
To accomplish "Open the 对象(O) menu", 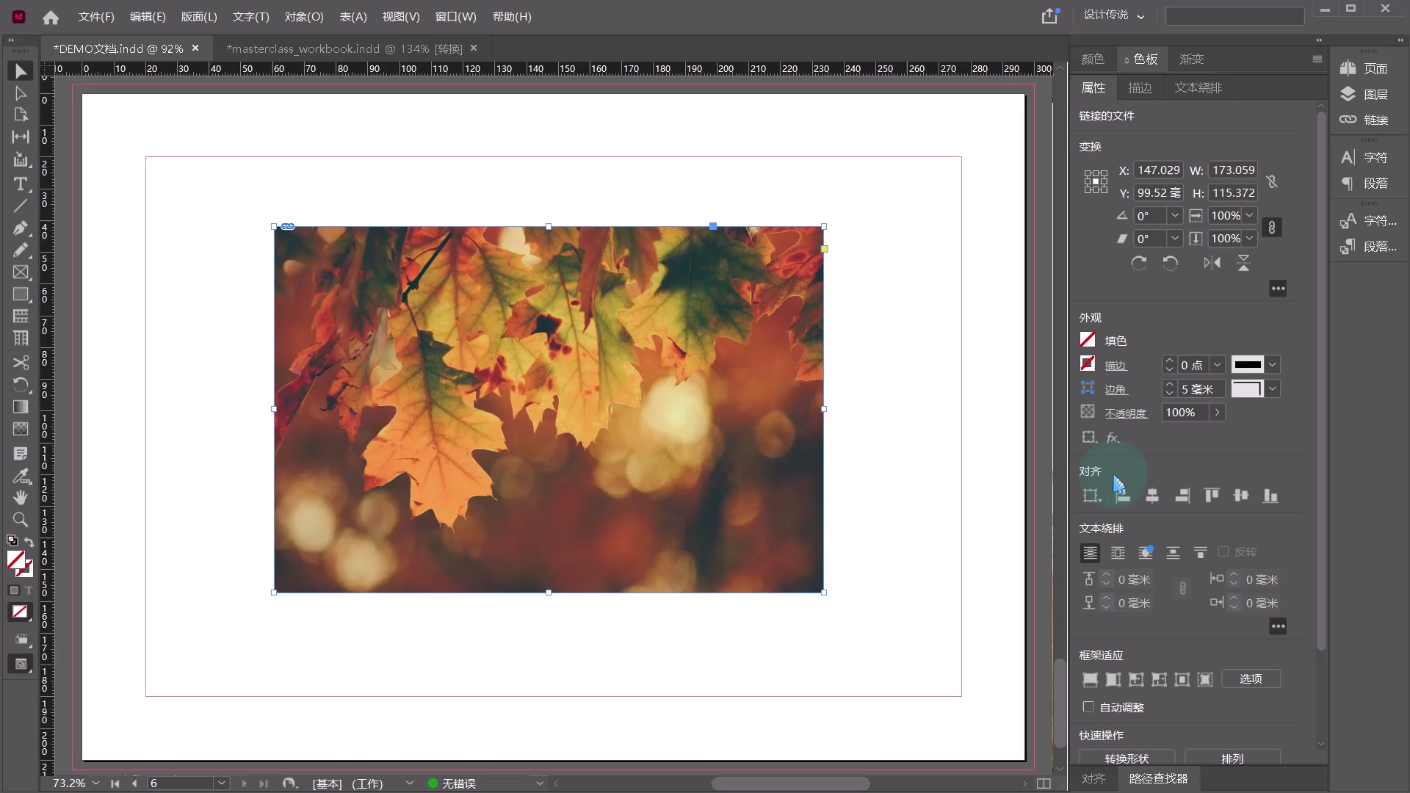I will (303, 16).
